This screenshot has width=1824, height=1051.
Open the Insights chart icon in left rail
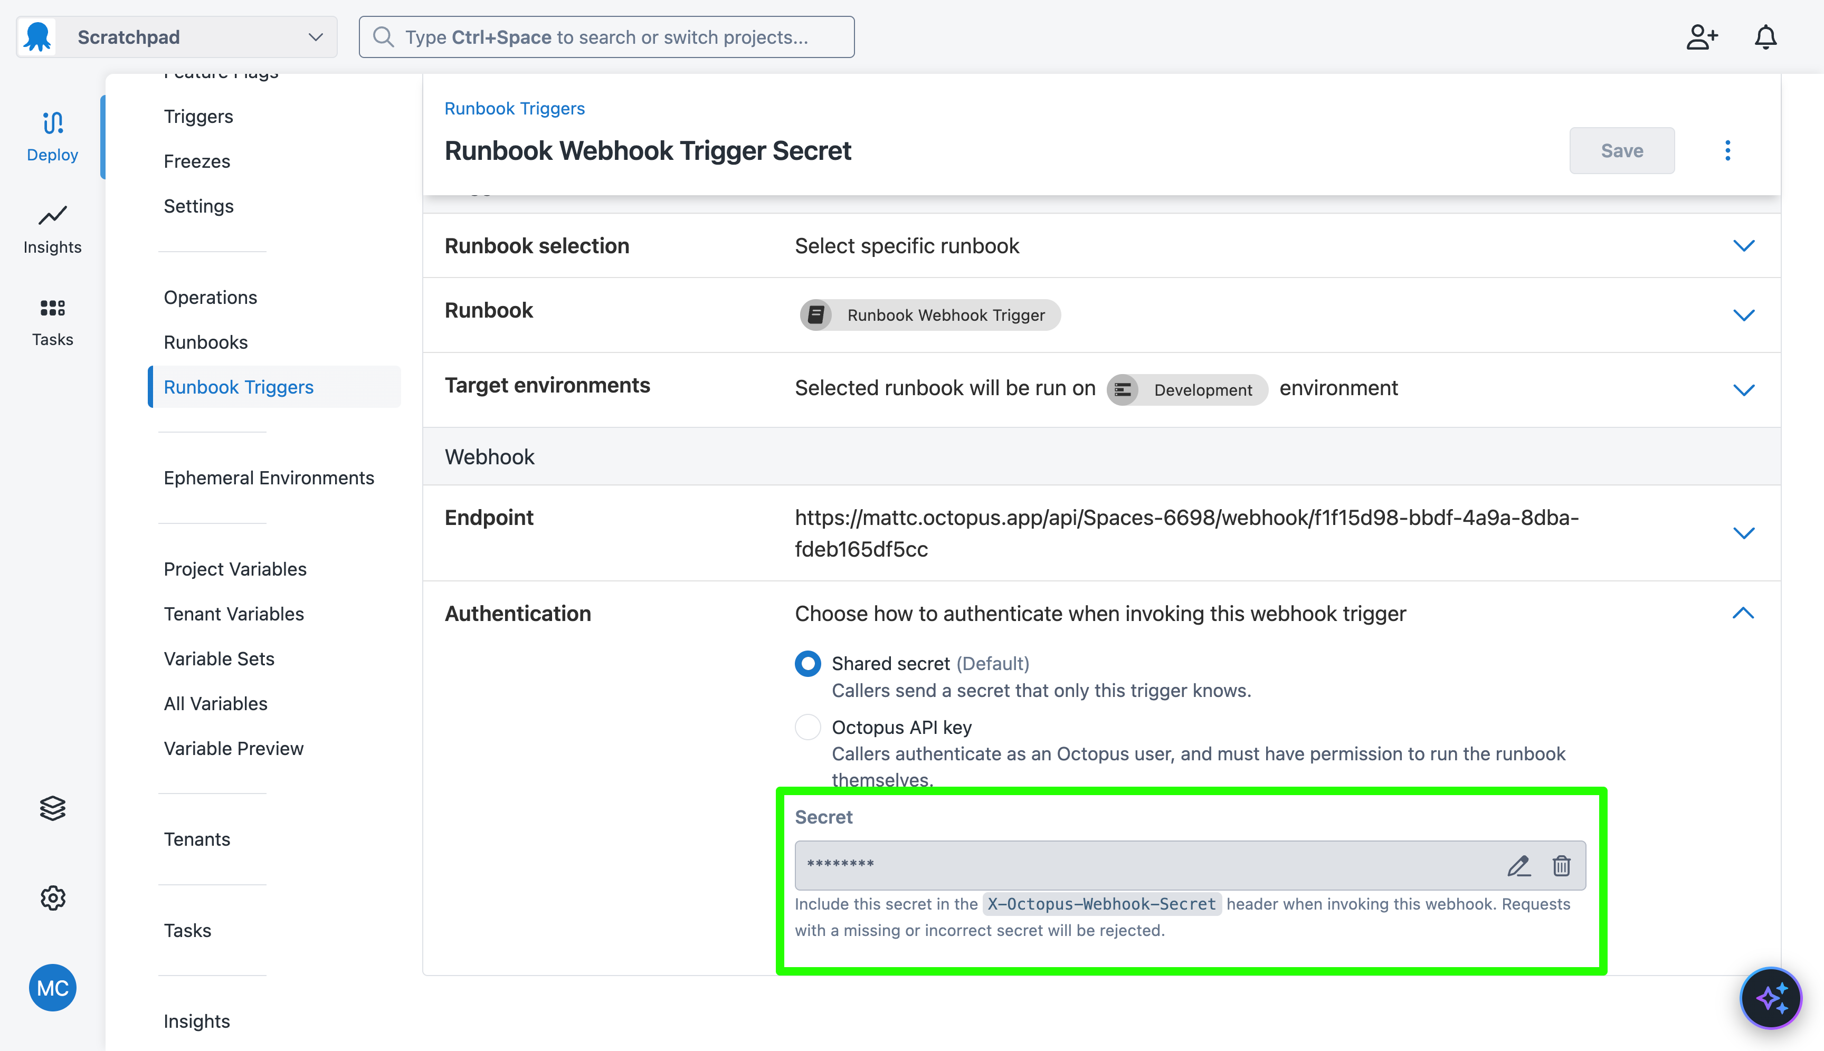pos(53,215)
